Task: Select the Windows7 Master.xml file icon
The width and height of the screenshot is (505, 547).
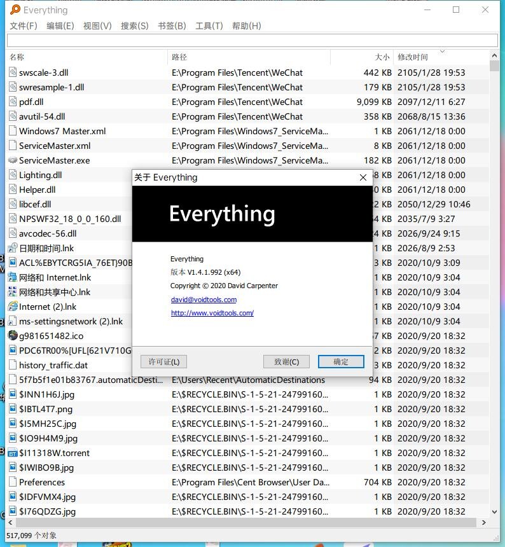Action: [x=13, y=131]
